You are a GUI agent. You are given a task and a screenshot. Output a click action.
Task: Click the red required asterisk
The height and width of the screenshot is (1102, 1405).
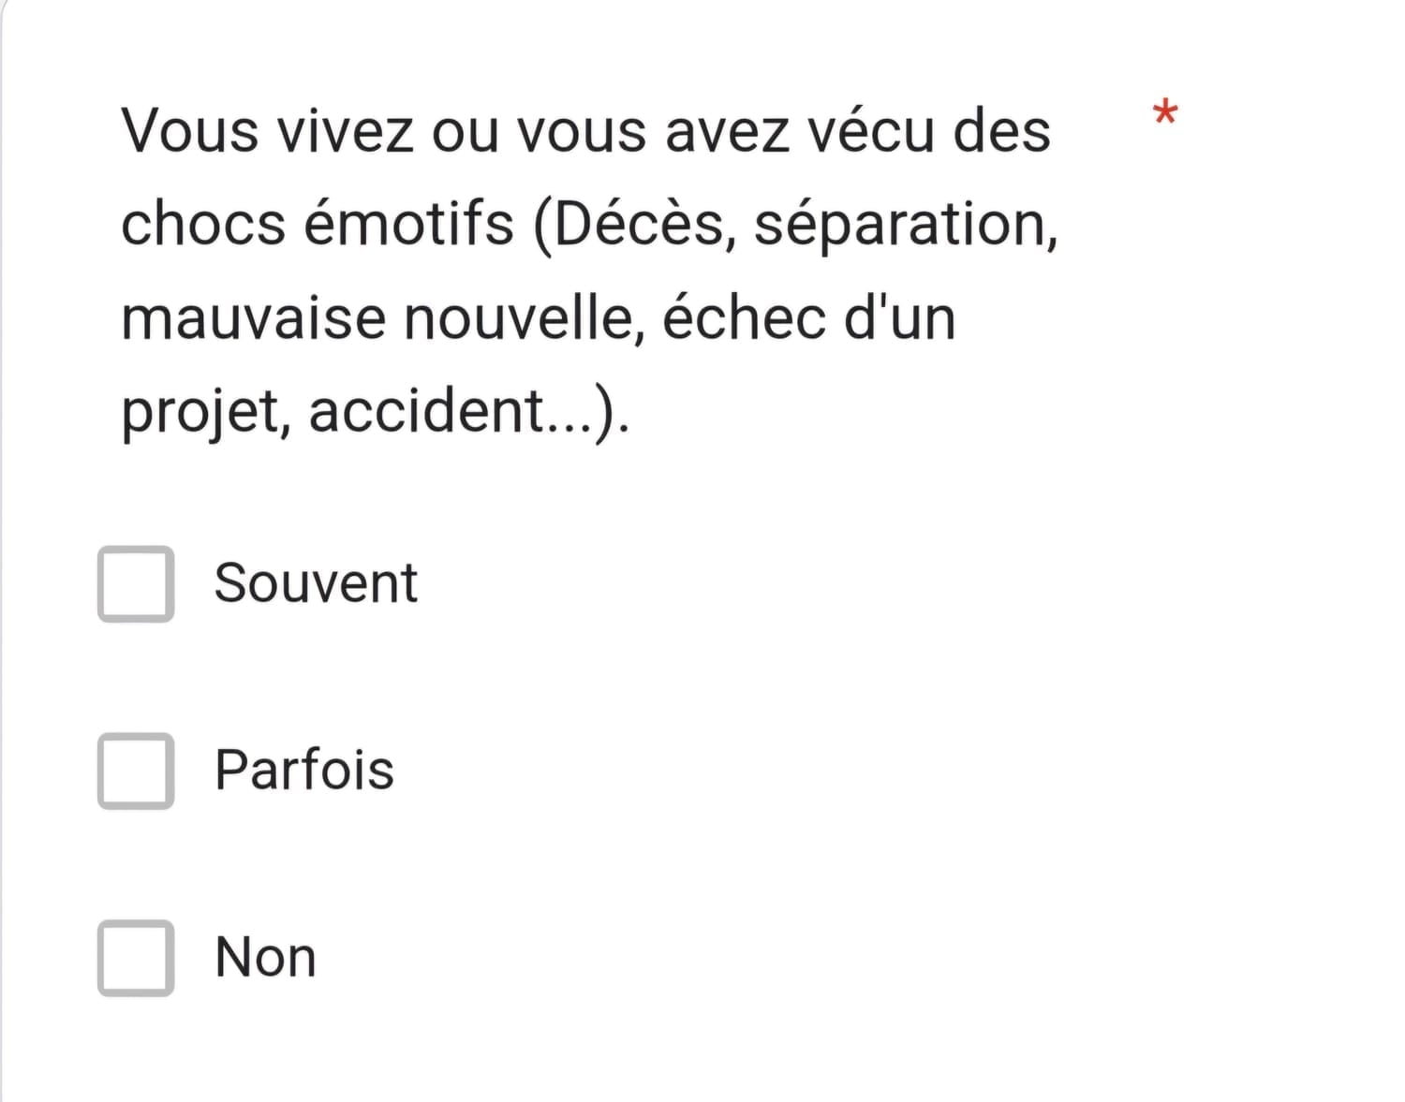(x=1164, y=112)
